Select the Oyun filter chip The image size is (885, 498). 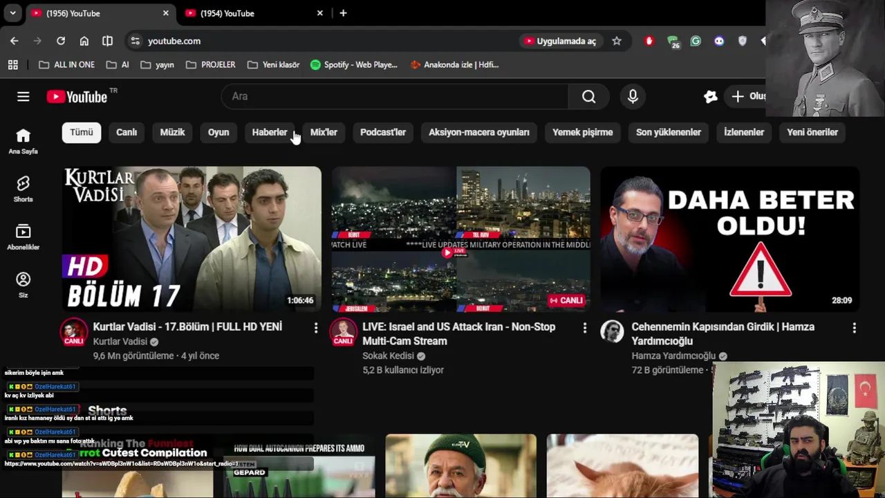coord(218,132)
